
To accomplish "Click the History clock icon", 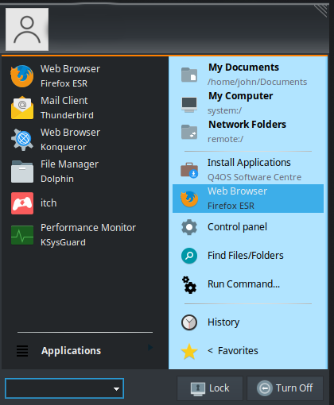I will point(189,322).
